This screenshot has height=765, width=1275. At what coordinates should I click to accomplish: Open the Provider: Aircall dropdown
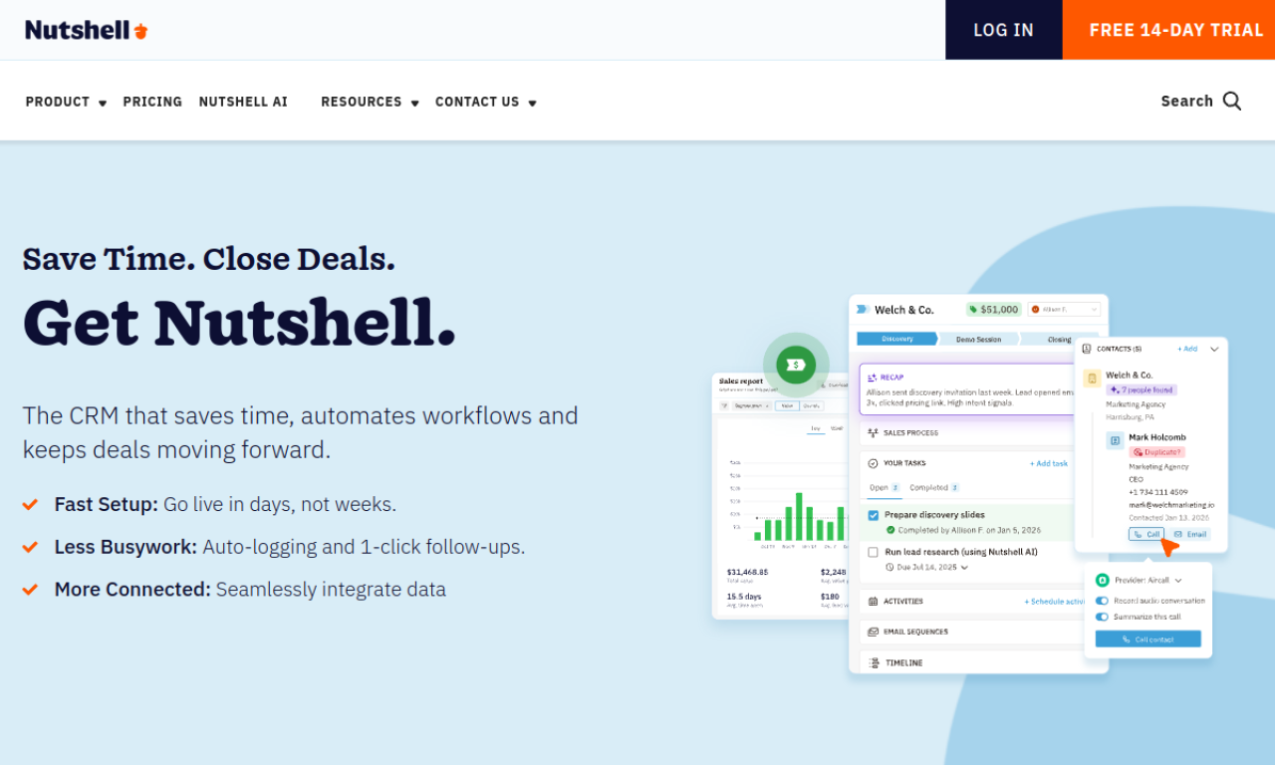[1148, 580]
